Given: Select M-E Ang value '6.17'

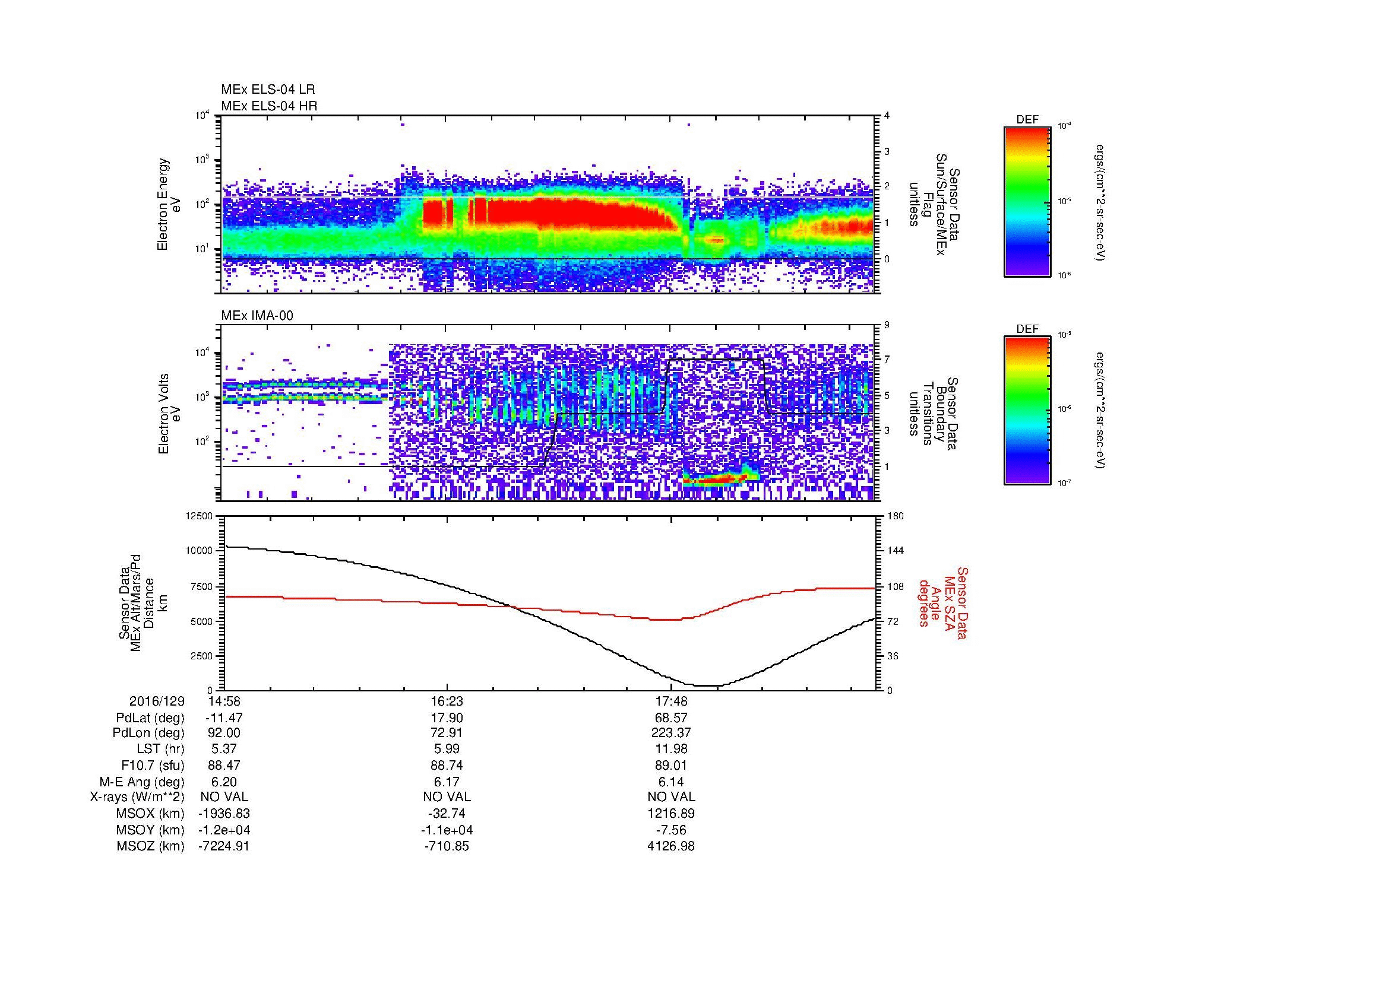Looking at the screenshot, I should 447,782.
